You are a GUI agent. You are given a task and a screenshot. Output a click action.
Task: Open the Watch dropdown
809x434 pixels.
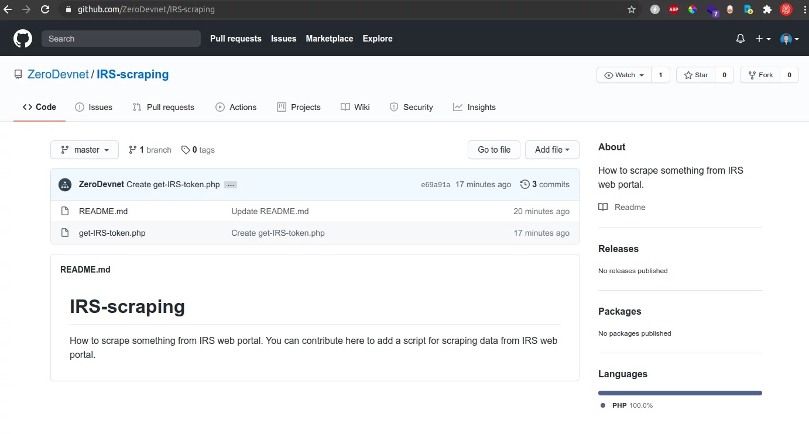pos(624,75)
